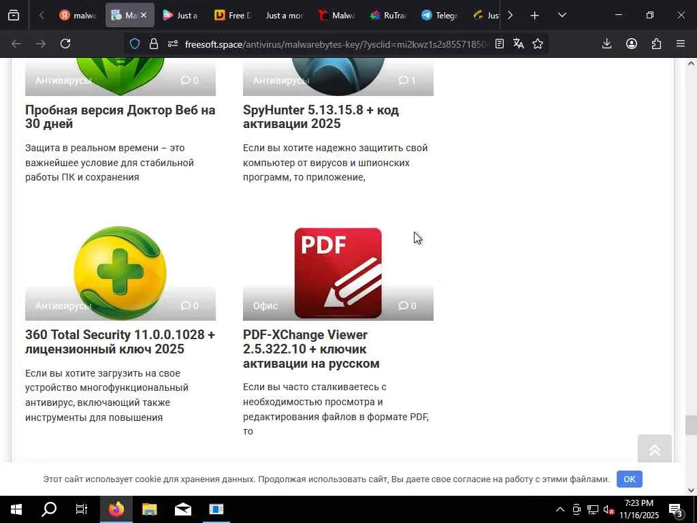Click scrollbar down arrow

pos(691,490)
